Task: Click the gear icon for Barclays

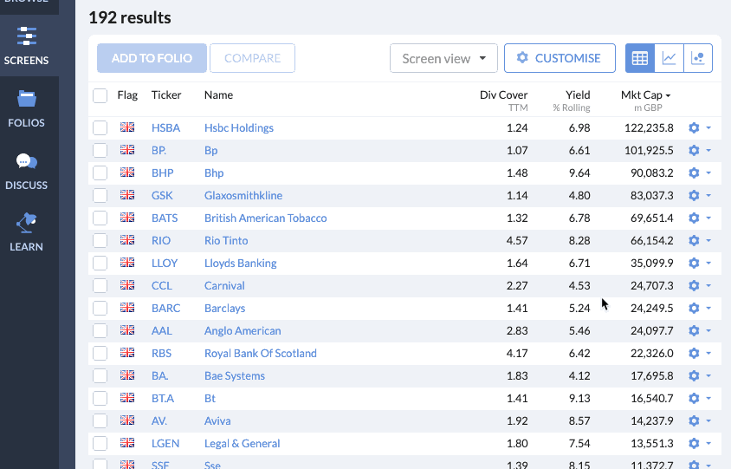Action: coord(694,308)
